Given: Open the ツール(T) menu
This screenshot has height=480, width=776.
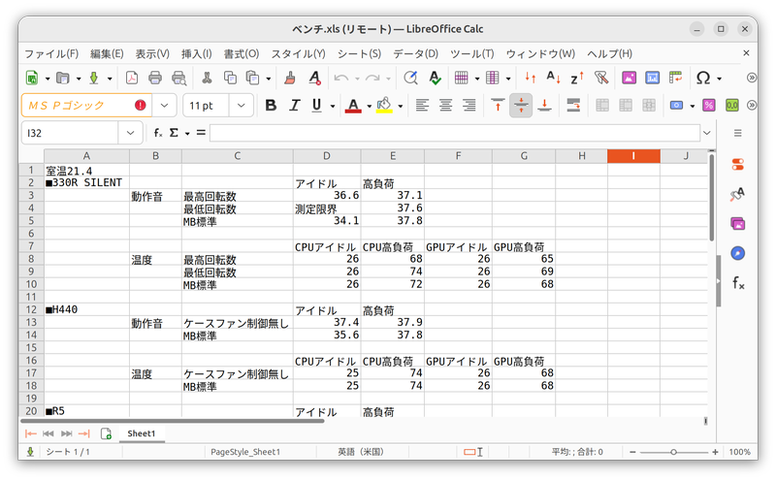Looking at the screenshot, I should coord(471,53).
